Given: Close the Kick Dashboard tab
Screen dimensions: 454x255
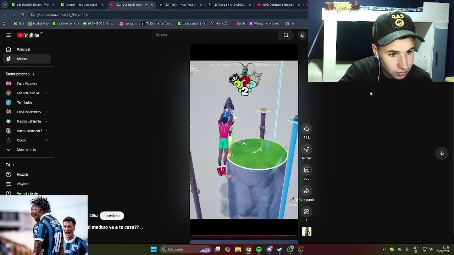Looking at the screenshot, I should [x=103, y=5].
